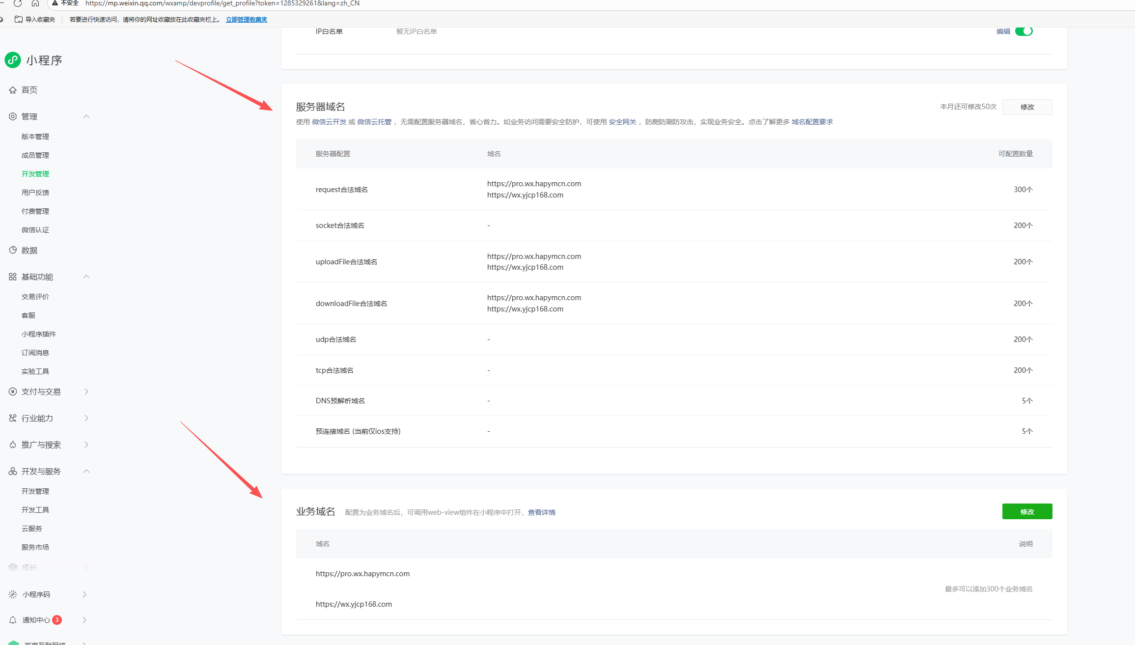Screen dimensions: 1135x645
Task: Click the browser address bar URL
Action: point(222,3)
